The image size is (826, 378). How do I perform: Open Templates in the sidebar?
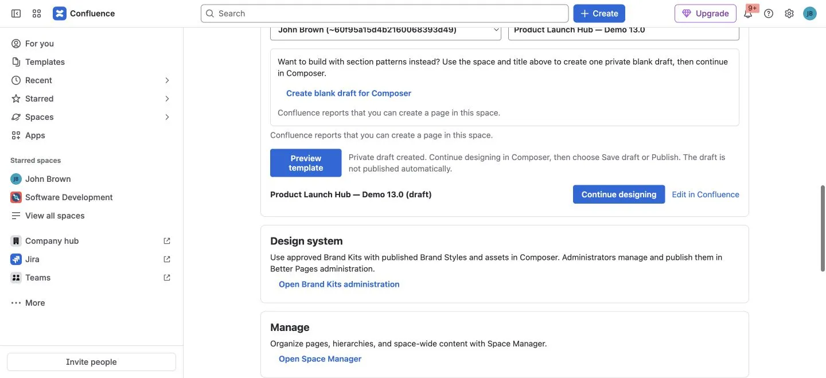(x=91, y=62)
